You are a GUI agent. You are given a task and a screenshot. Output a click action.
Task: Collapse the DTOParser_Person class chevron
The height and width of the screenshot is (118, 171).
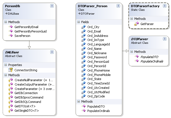[x=119, y=6]
